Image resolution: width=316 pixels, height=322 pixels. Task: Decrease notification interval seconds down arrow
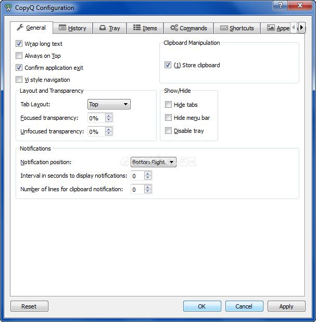pos(148,178)
